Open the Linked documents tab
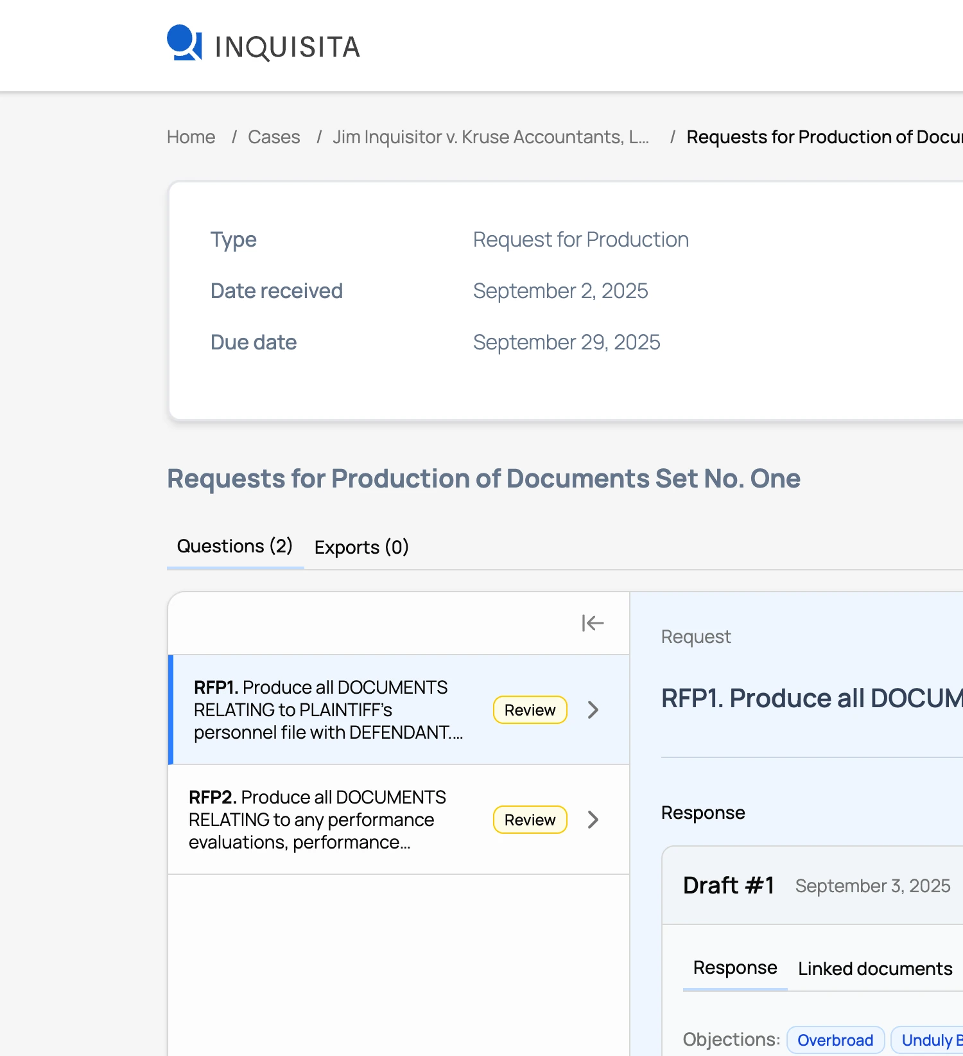Viewport: 963px width, 1056px height. tap(874, 969)
